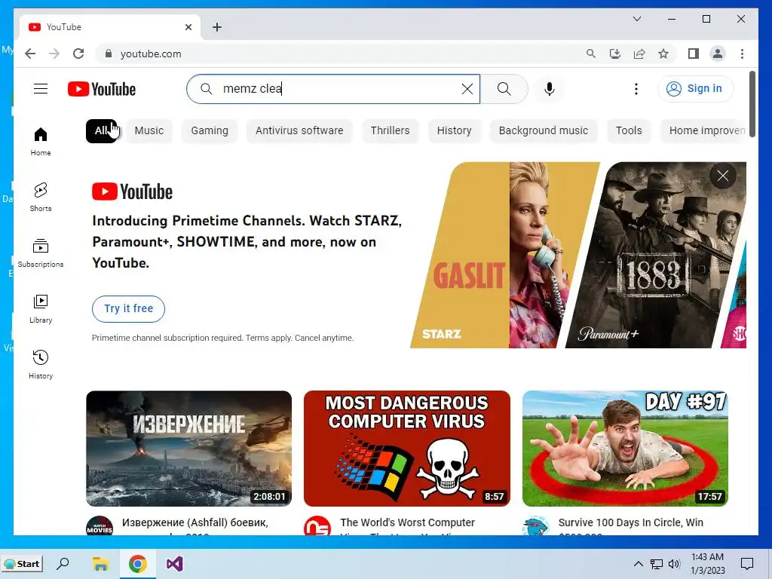The width and height of the screenshot is (772, 579).
Task: Open the Day #97 circle video thumbnail
Action: [625, 449]
